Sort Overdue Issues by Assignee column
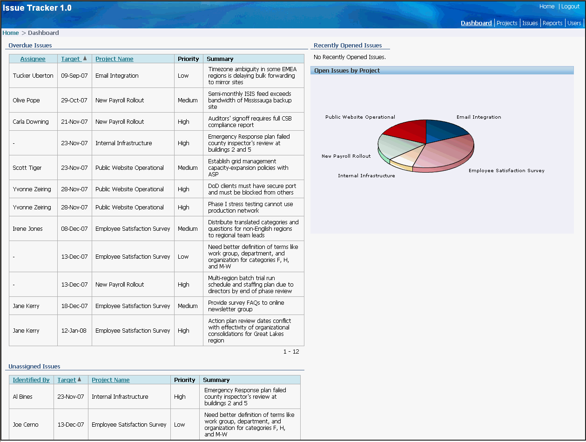586x442 pixels. click(x=33, y=59)
